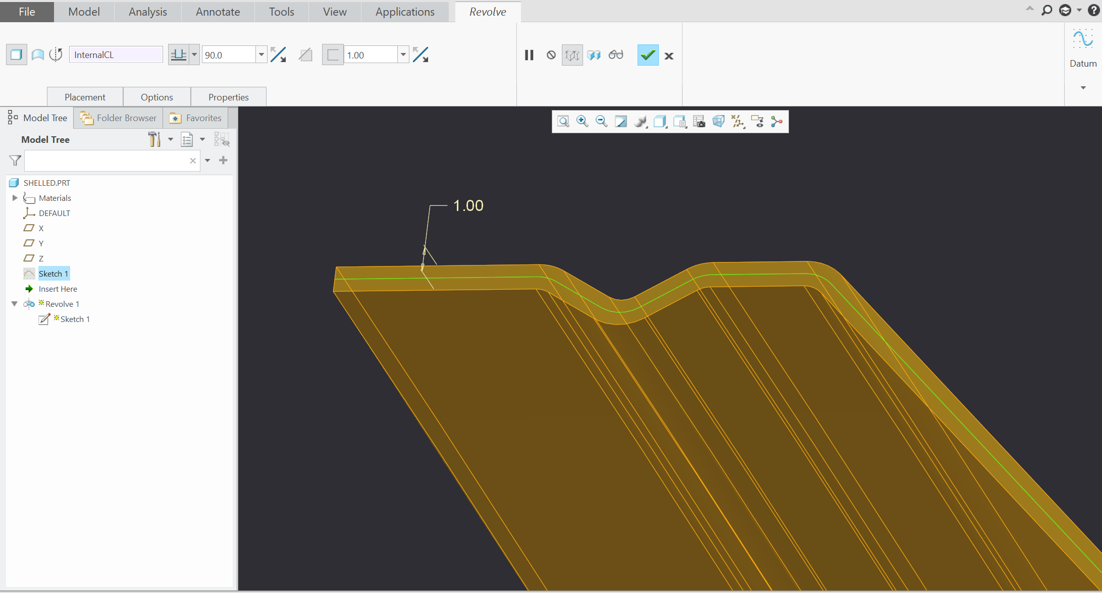Toggle Revolve as solid option
1102x593 pixels.
click(x=17, y=55)
